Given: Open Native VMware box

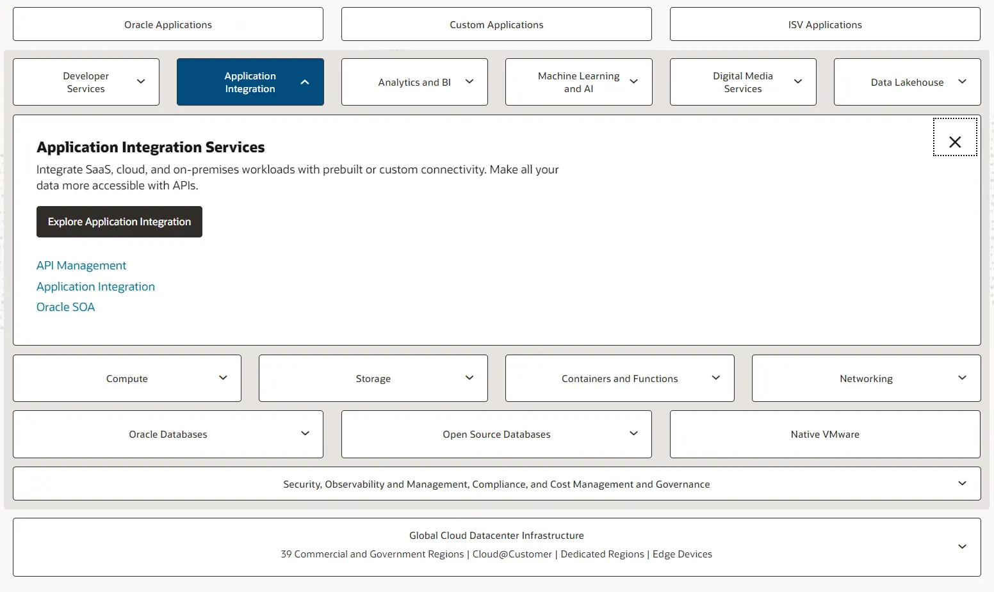Looking at the screenshot, I should click(x=825, y=434).
